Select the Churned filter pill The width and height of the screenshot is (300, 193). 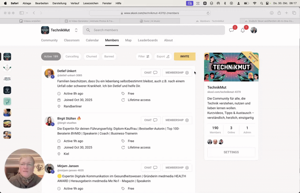click(x=91, y=56)
